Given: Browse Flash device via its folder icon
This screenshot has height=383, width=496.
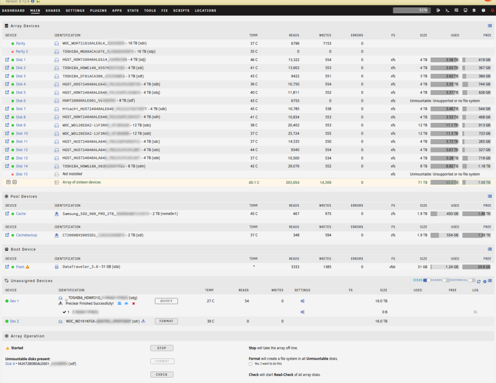Looking at the screenshot, I should (x=7, y=267).
